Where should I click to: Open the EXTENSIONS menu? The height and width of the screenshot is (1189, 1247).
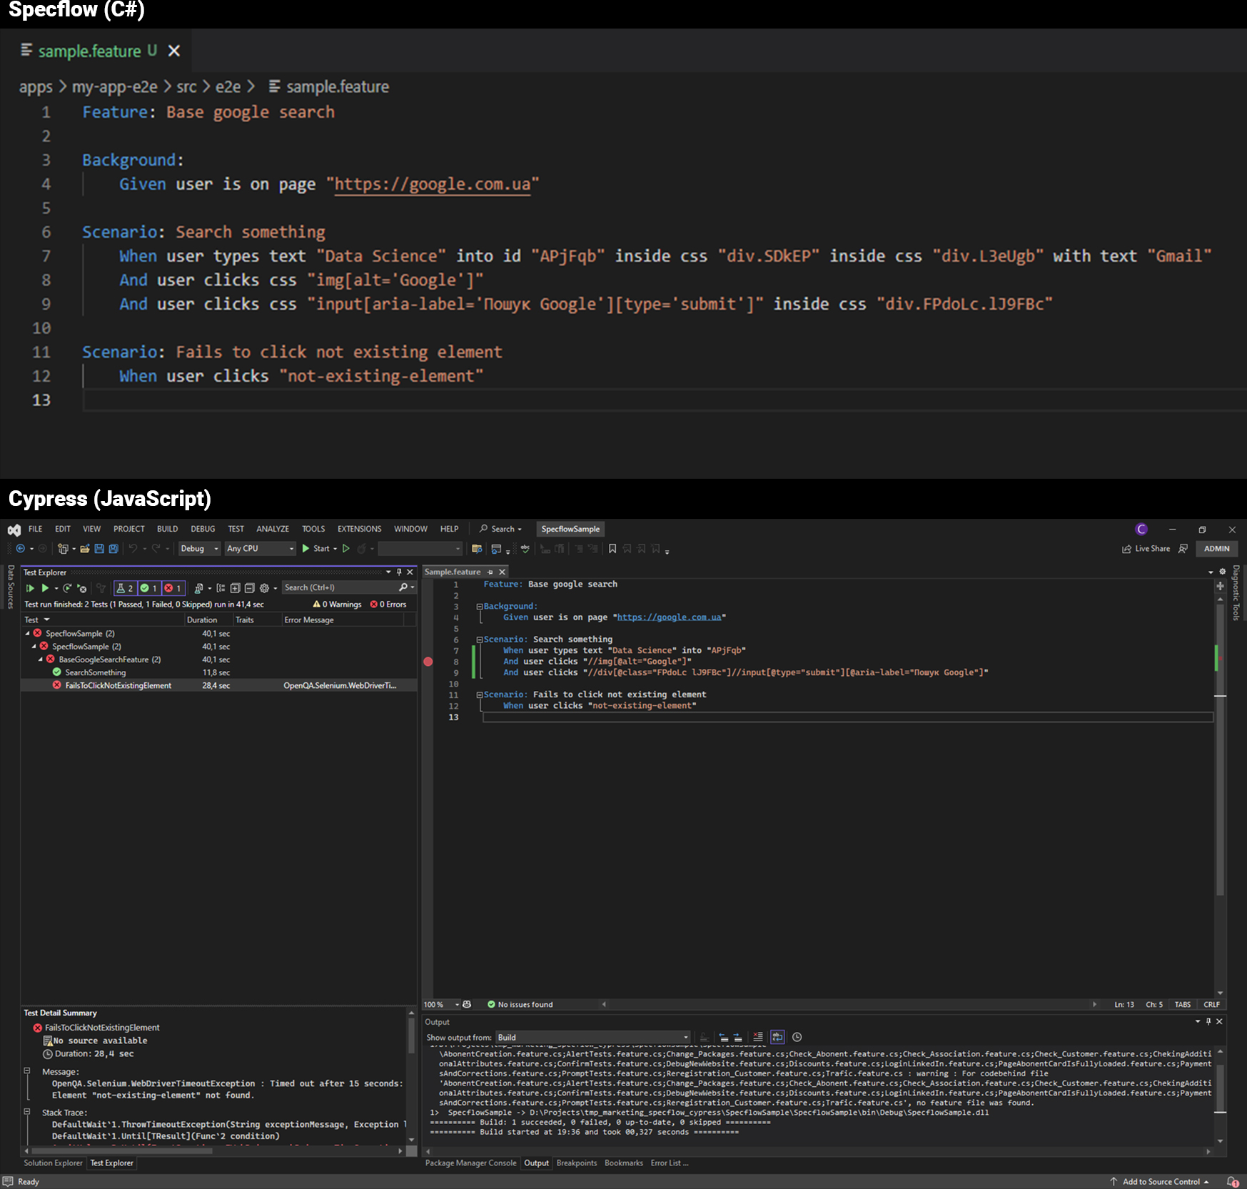[x=360, y=529]
